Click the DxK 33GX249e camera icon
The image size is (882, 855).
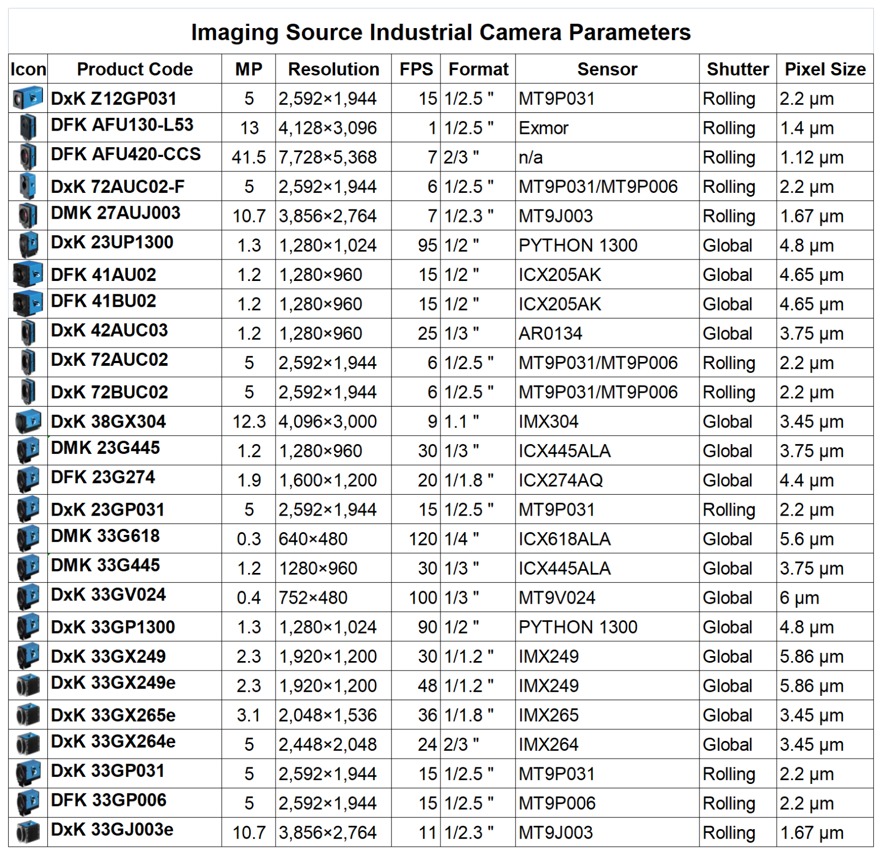28,685
